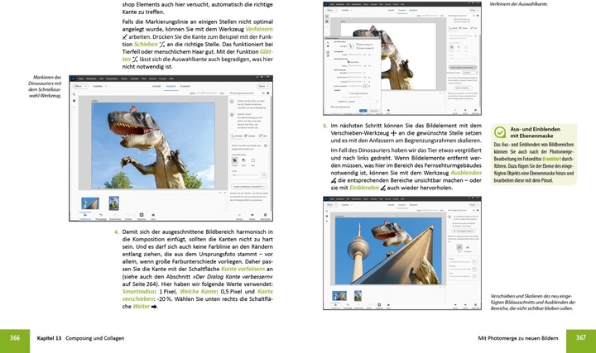
Task: Toggle Smartradius checkbox in edge dialog
Action: pos(348,62)
